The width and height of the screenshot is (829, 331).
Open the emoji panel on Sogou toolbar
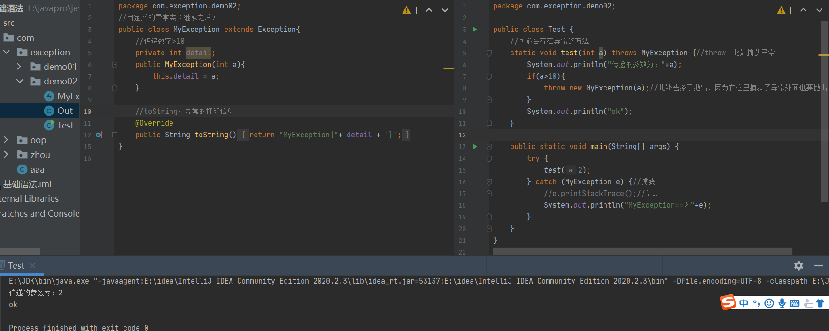tap(769, 303)
